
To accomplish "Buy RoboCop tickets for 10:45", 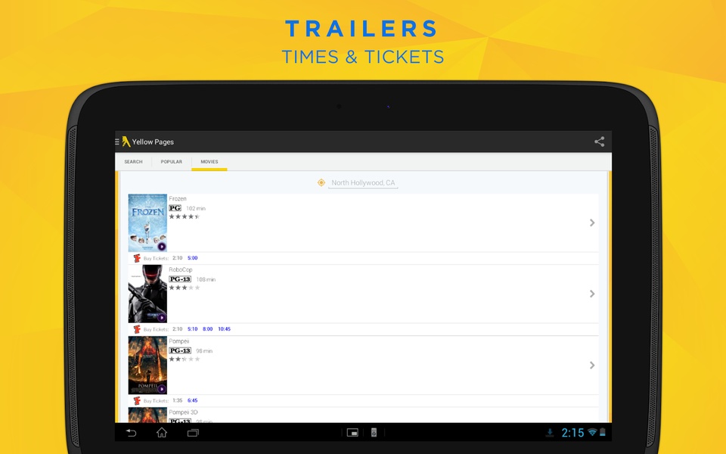I will click(x=224, y=329).
